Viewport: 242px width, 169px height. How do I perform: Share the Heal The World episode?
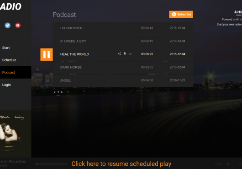[x=119, y=54]
